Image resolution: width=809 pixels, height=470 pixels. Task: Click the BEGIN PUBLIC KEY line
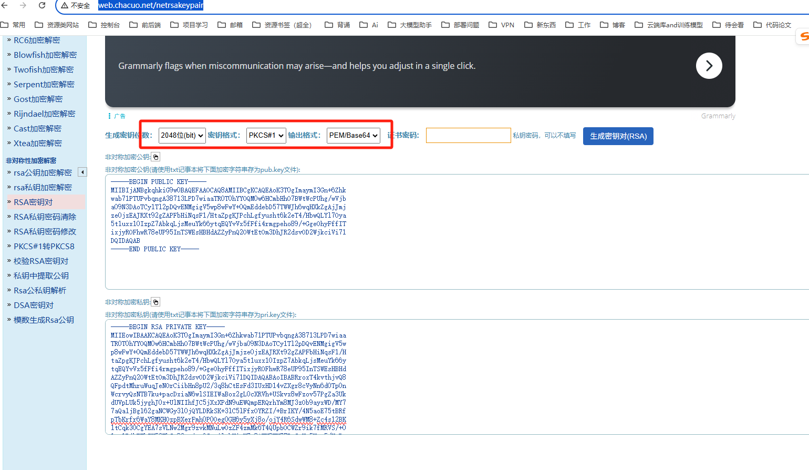(158, 181)
